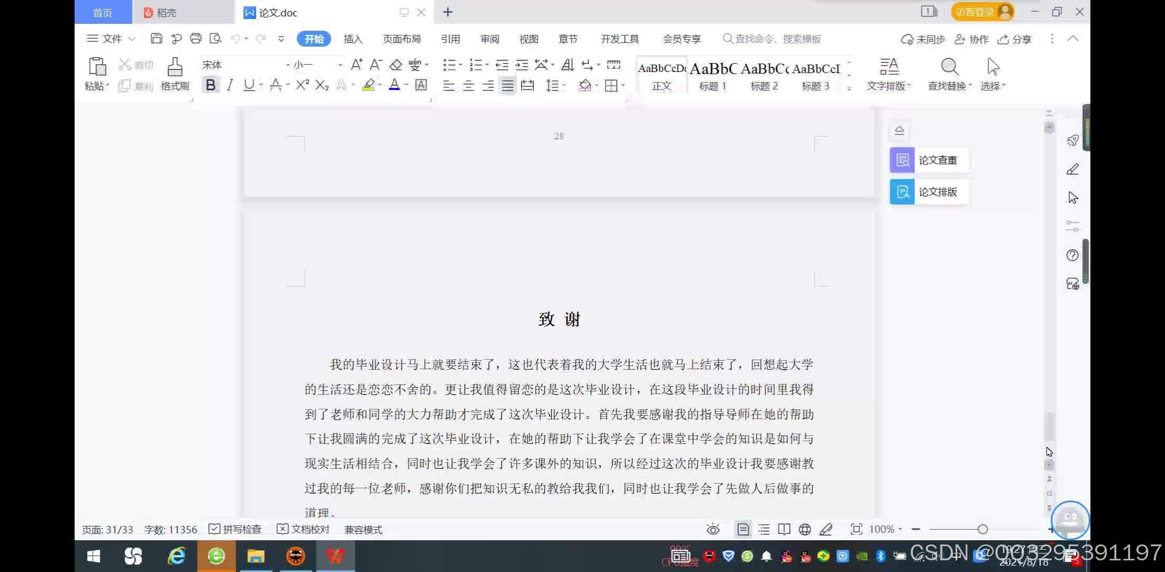Viewport: 1165px width, 572px height.
Task: Toggle 文档校对 proofreading
Action: pos(303,529)
